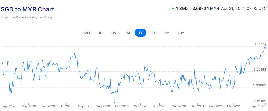Show the 1M chart view
268x111 pixels.
coord(127,33)
